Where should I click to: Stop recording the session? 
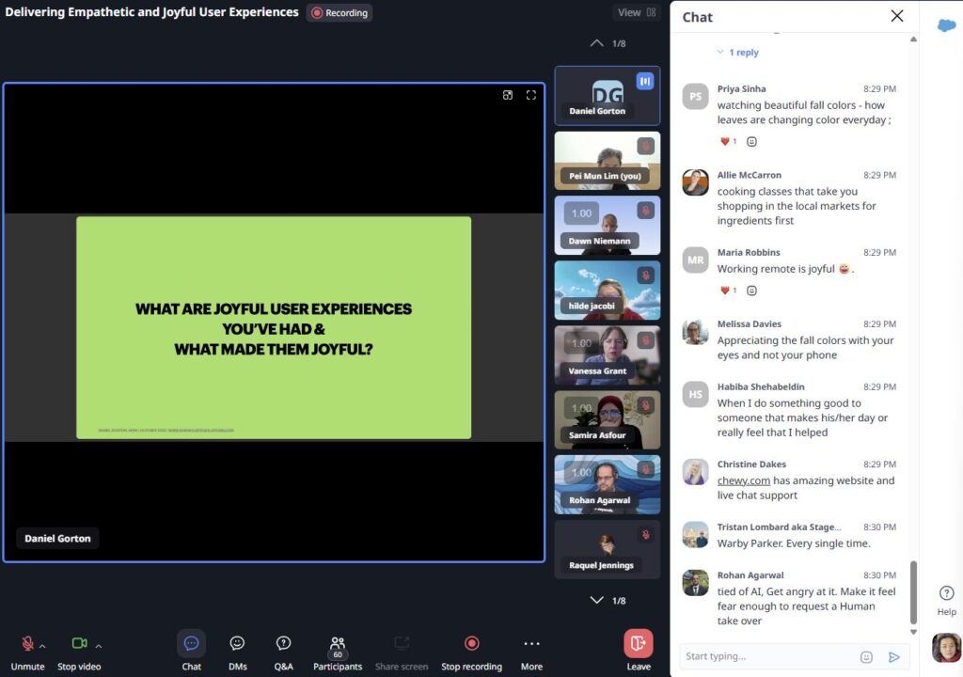[x=471, y=644]
